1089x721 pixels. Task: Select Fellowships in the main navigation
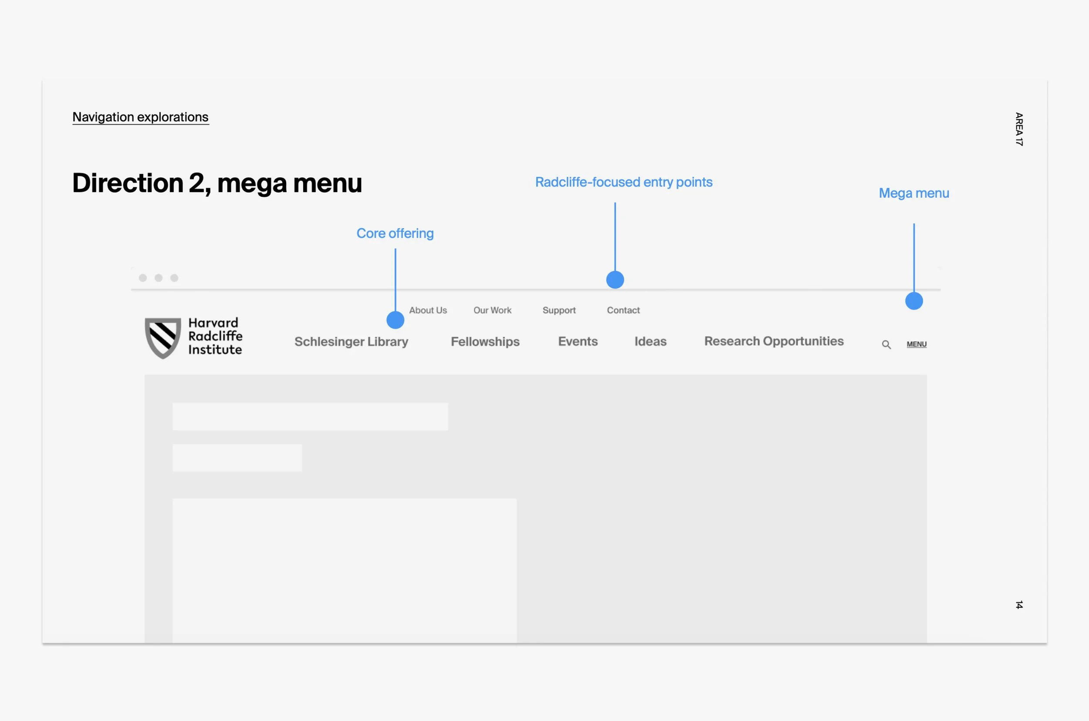pyautogui.click(x=485, y=342)
